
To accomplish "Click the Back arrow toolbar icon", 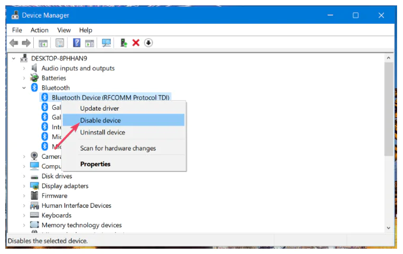I will [14, 43].
